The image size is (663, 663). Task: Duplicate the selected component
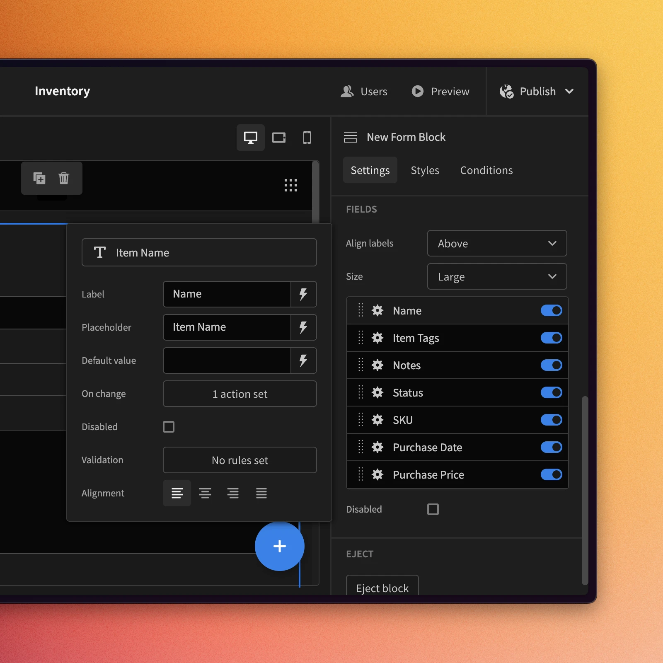39,178
